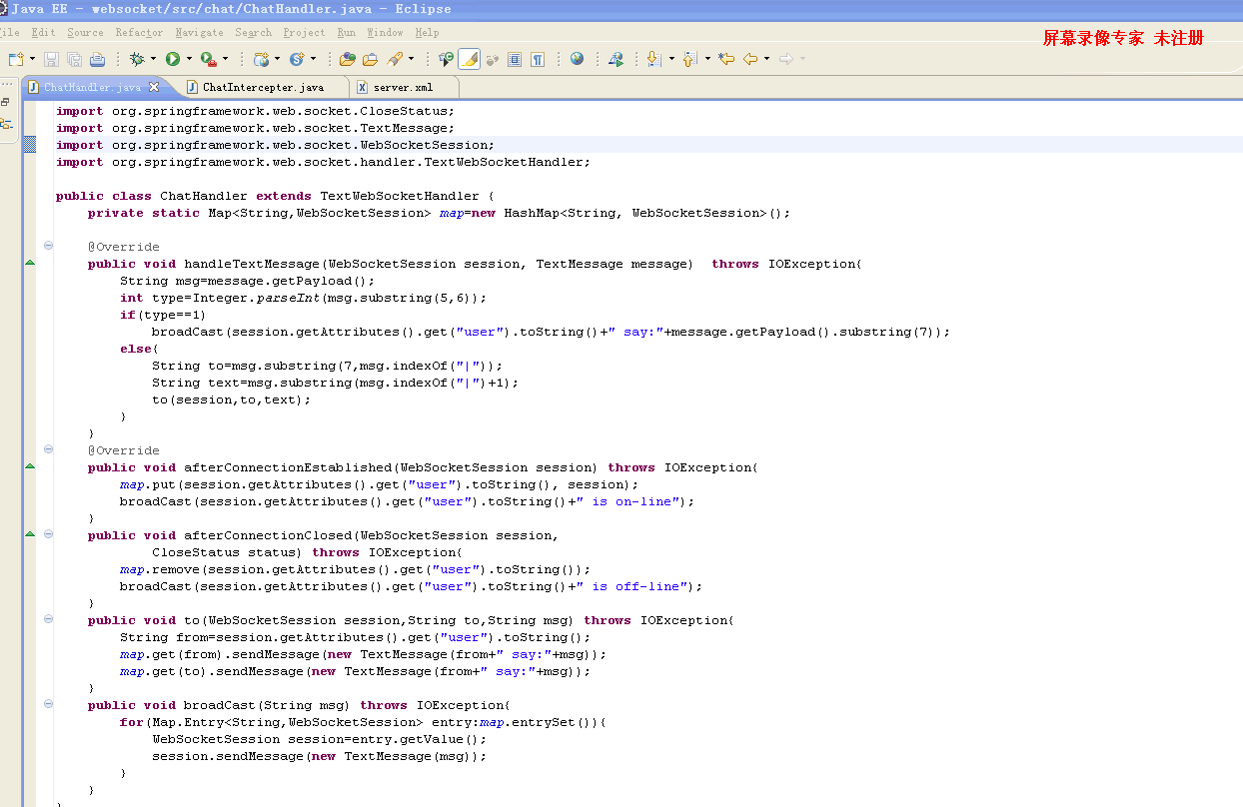Collapse the afterConnectionEstablished method fold
This screenshot has width=1243, height=807.
48,449
